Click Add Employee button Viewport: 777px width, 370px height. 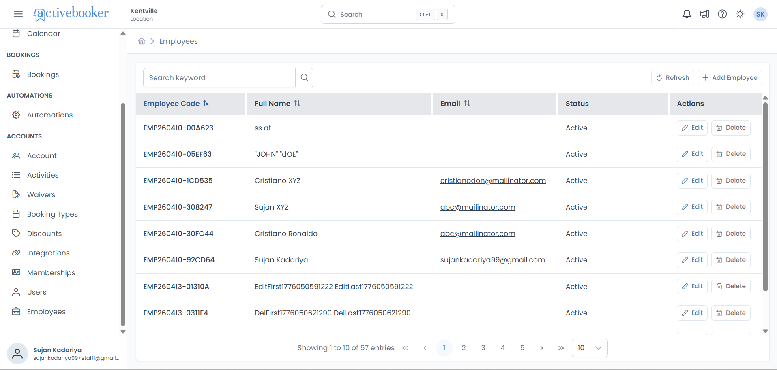pyautogui.click(x=730, y=78)
